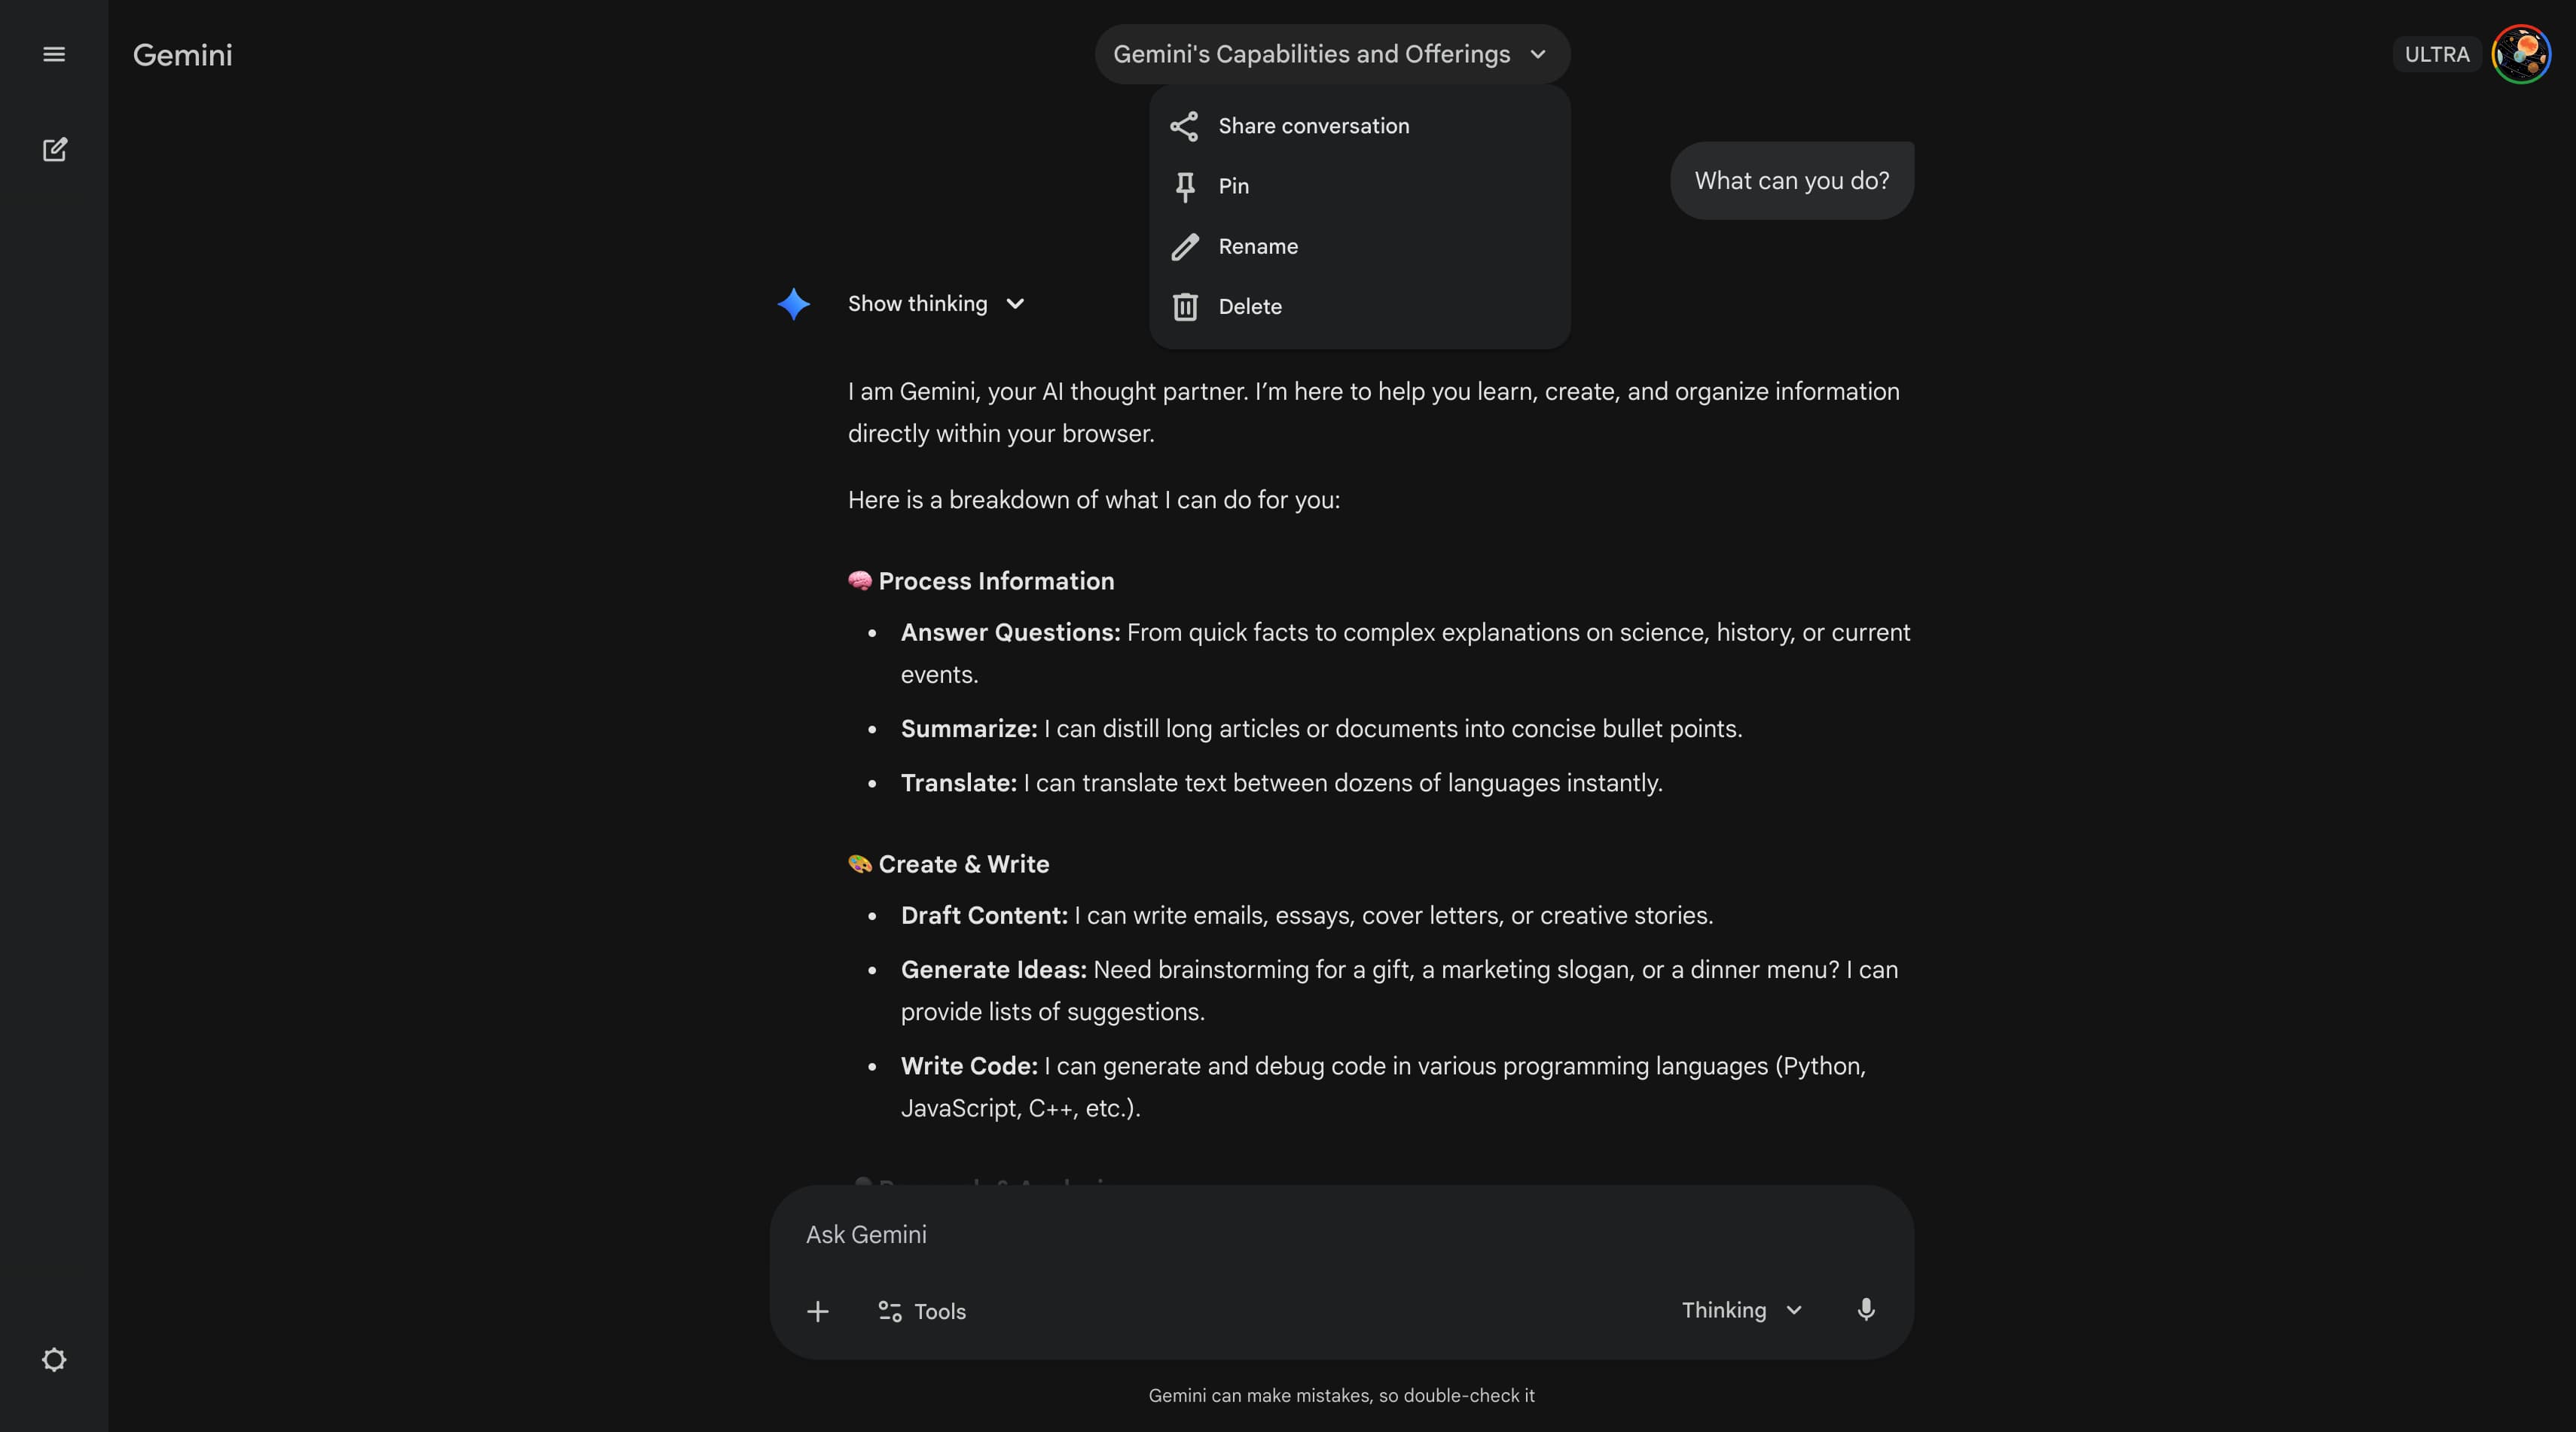Click the 'What can you do?' message bubble
The image size is (2576, 1432).
coord(1791,181)
